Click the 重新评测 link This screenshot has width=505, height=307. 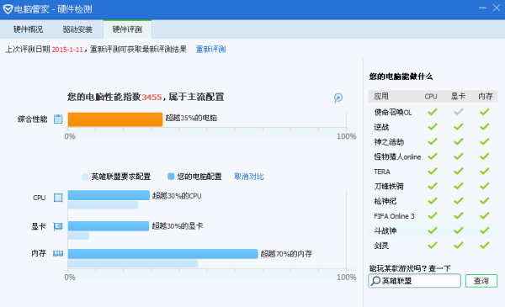click(211, 50)
